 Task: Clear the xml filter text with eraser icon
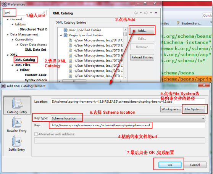pyautogui.click(x=44, y=13)
